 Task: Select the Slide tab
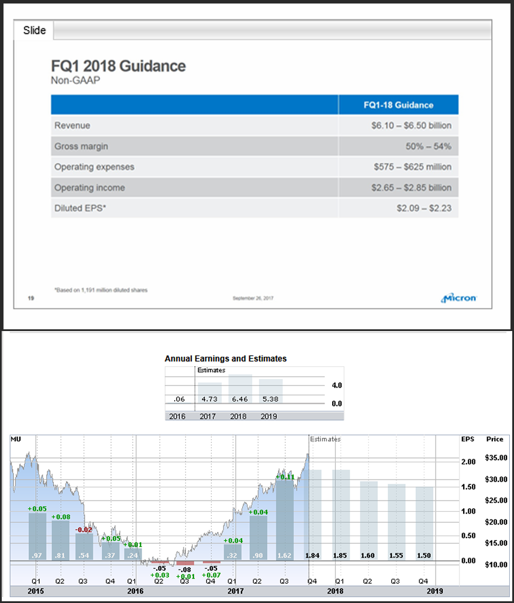coord(35,30)
